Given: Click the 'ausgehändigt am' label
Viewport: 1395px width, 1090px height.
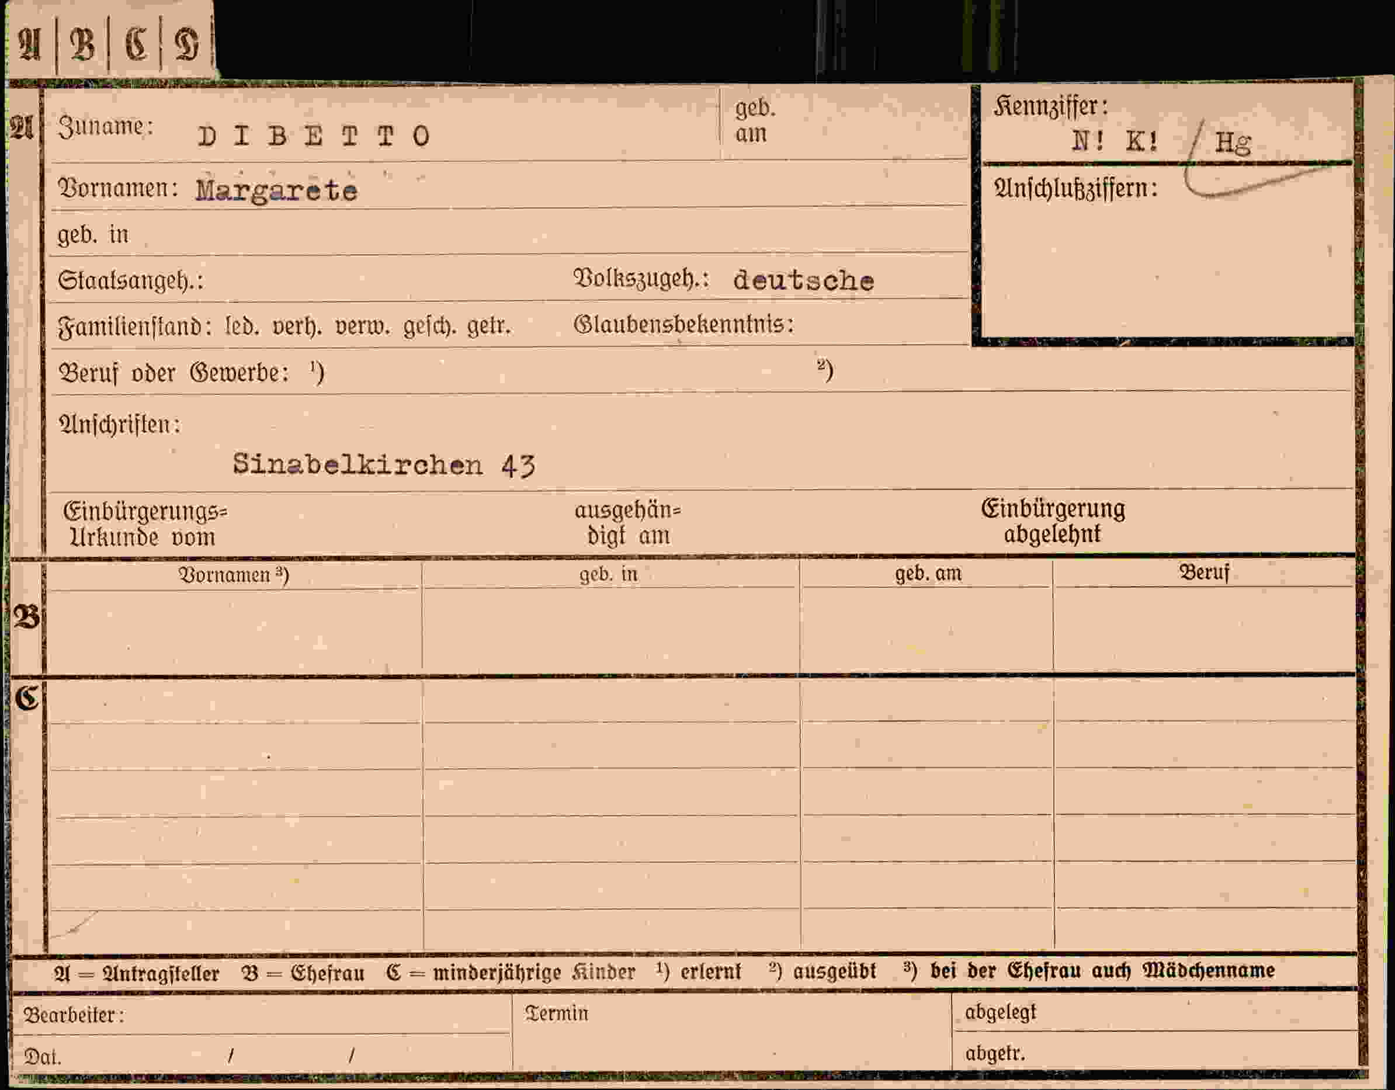Looking at the screenshot, I should click(x=629, y=523).
